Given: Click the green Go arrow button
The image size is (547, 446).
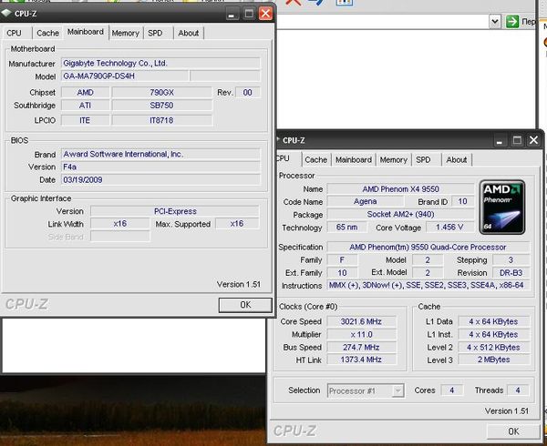Looking at the screenshot, I should point(512,22).
